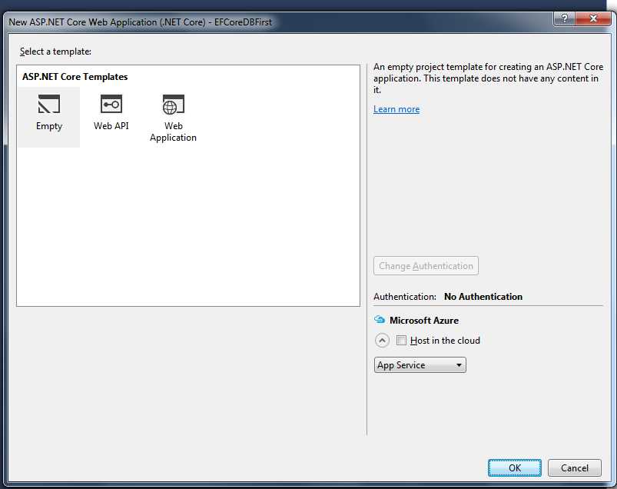
Task: Click the Change Authentication button
Action: coord(426,266)
